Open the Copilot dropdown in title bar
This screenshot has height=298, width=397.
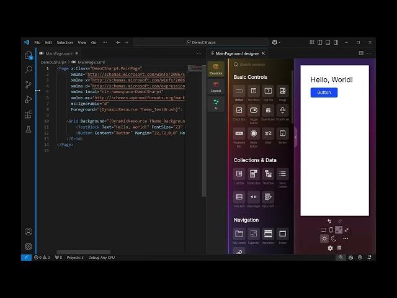[x=277, y=42]
